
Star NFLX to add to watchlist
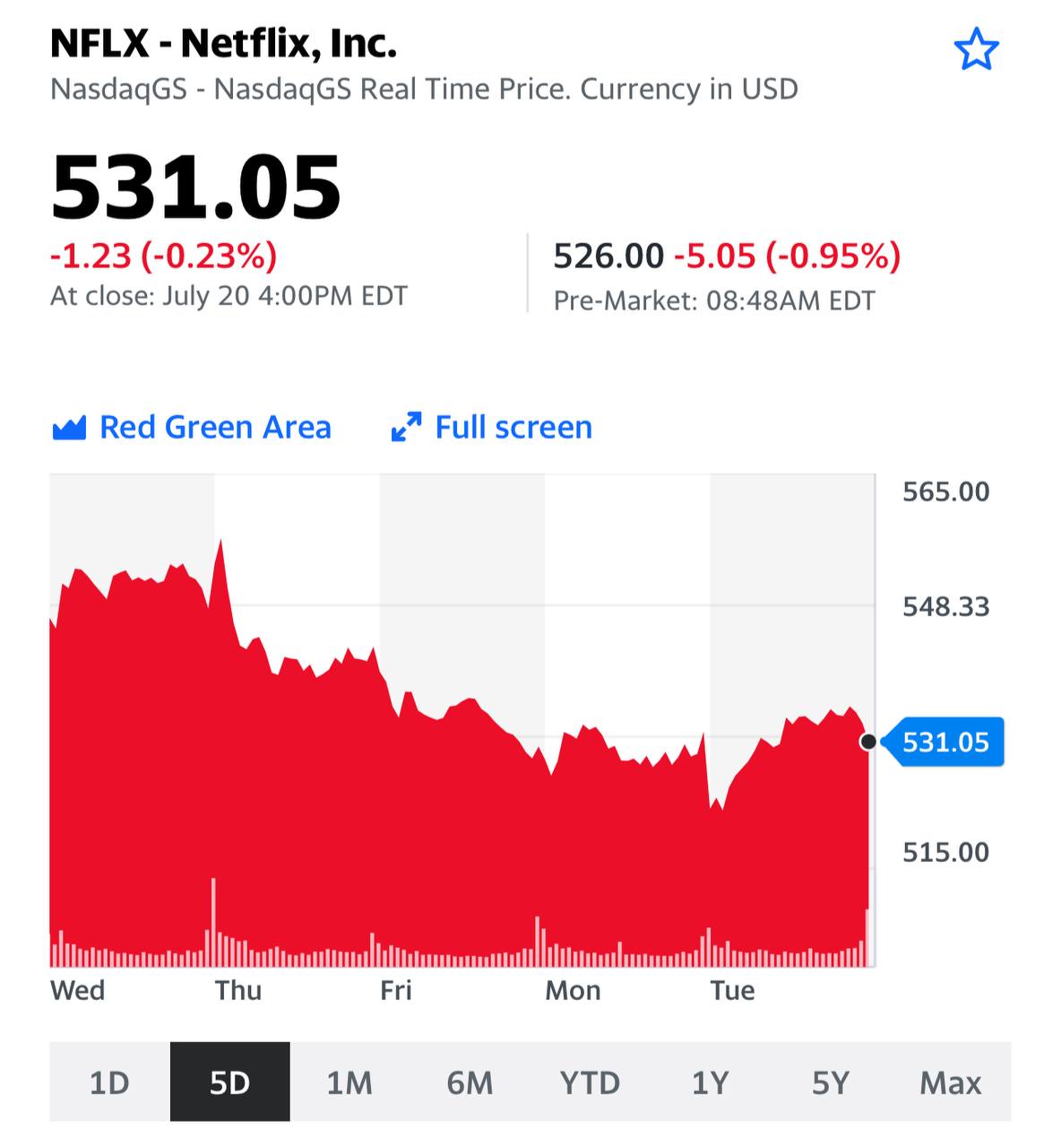(x=976, y=48)
